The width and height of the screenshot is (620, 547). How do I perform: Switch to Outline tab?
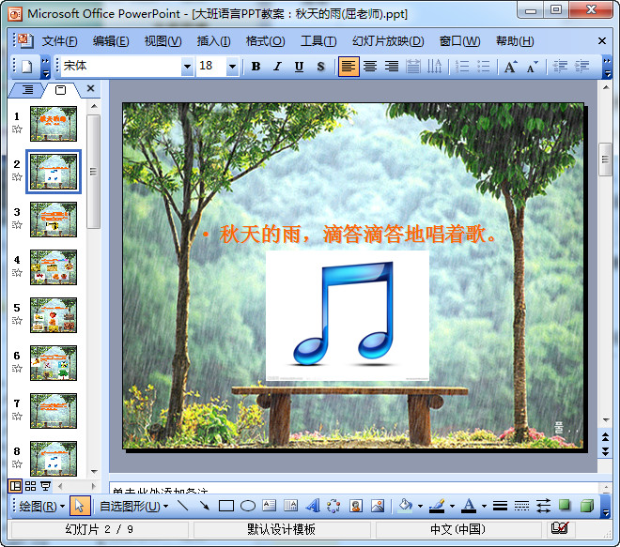(27, 90)
